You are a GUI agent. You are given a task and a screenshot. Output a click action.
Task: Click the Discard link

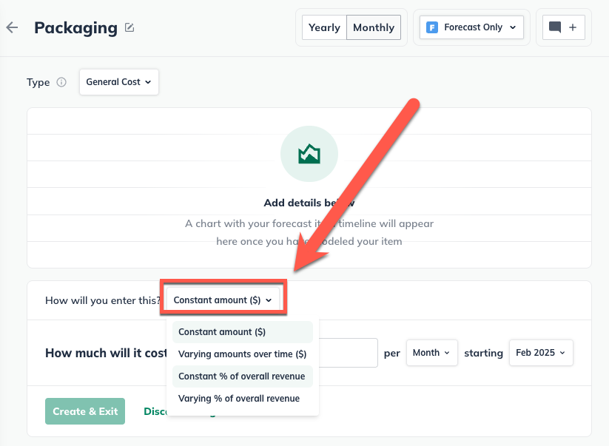pos(155,411)
